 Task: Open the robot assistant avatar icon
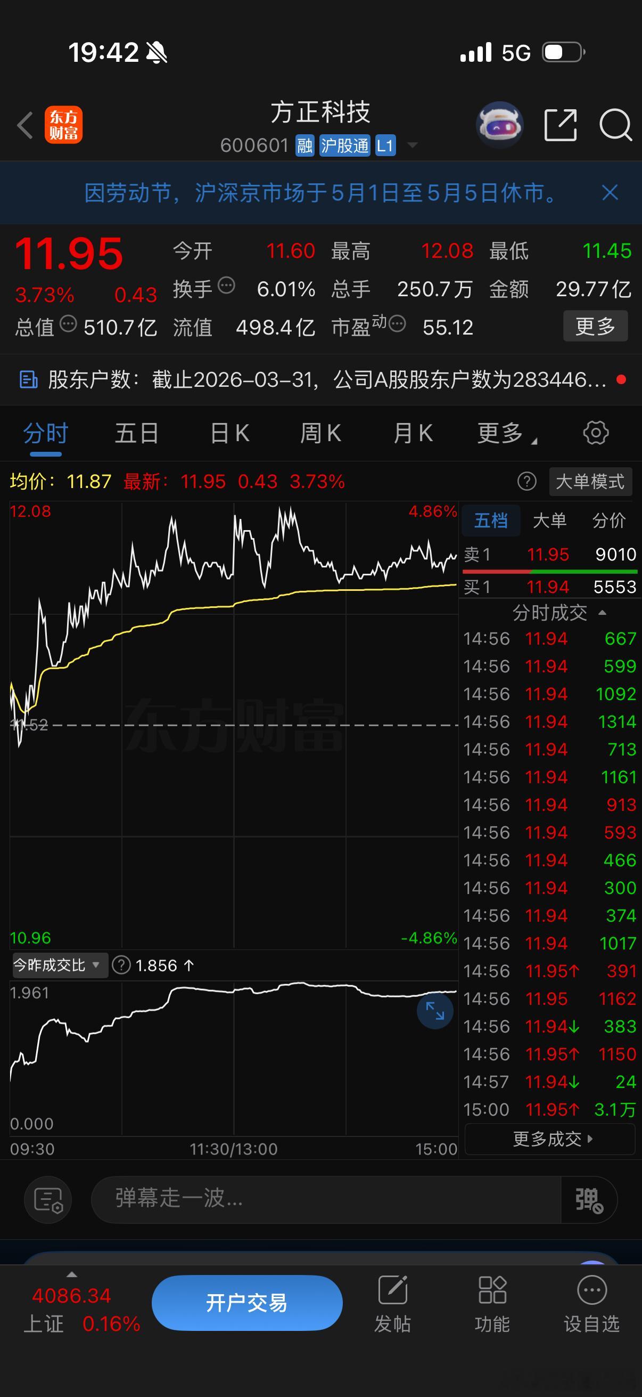pyautogui.click(x=499, y=125)
